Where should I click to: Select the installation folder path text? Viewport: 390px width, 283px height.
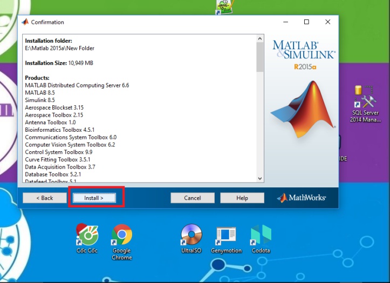(60, 48)
